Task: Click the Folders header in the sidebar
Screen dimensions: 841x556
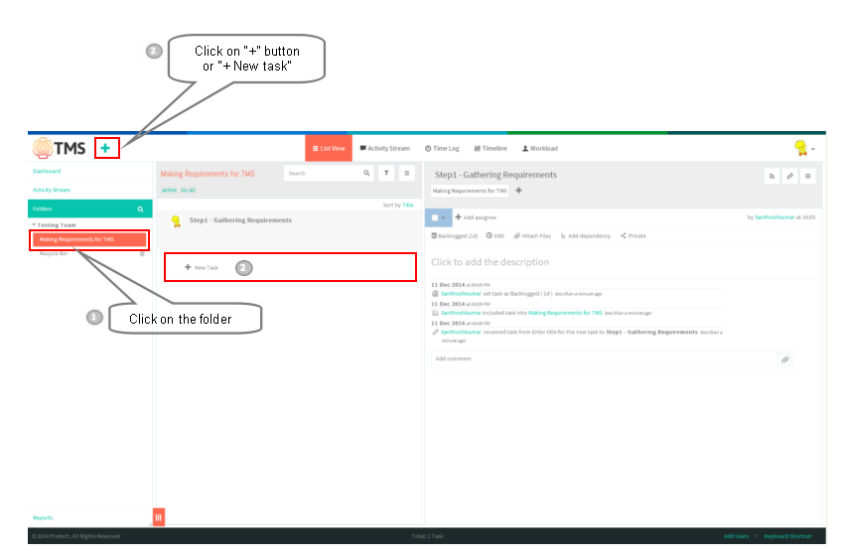Action: (90, 209)
